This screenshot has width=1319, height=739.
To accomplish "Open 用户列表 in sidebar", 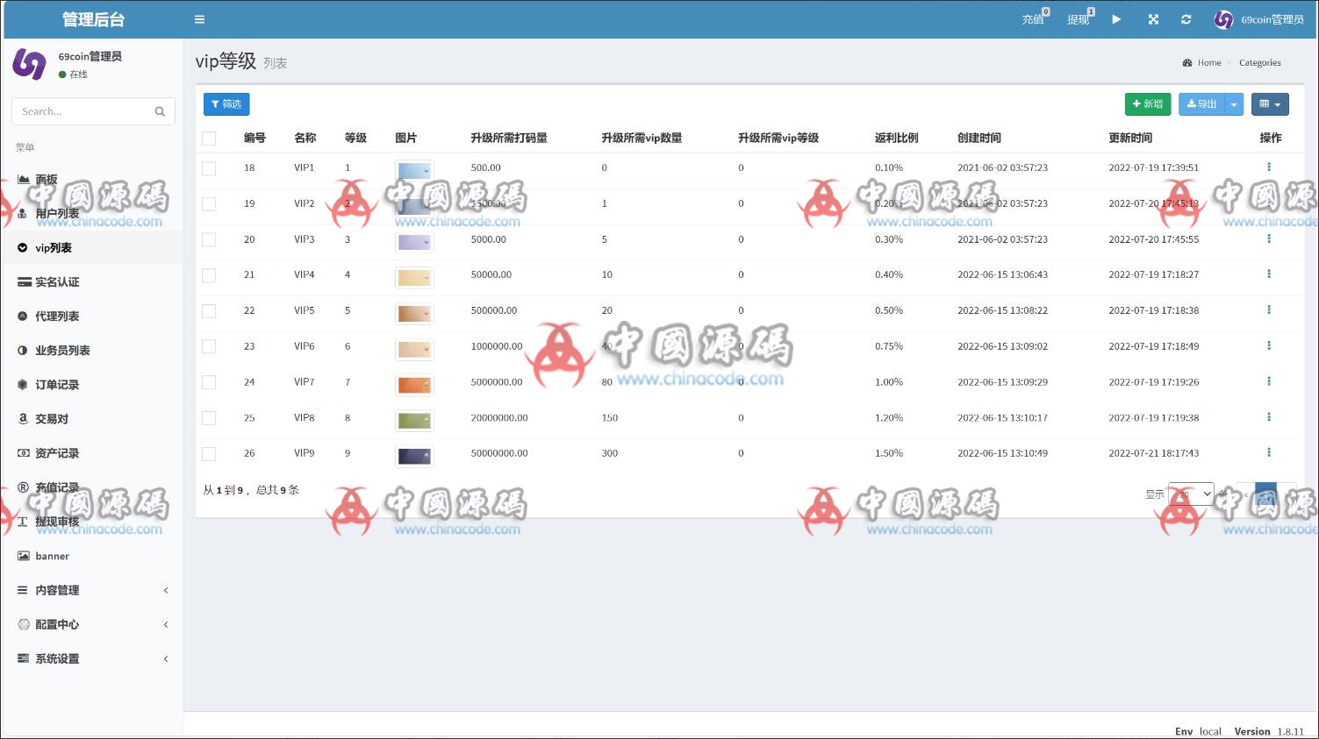I will coord(91,213).
